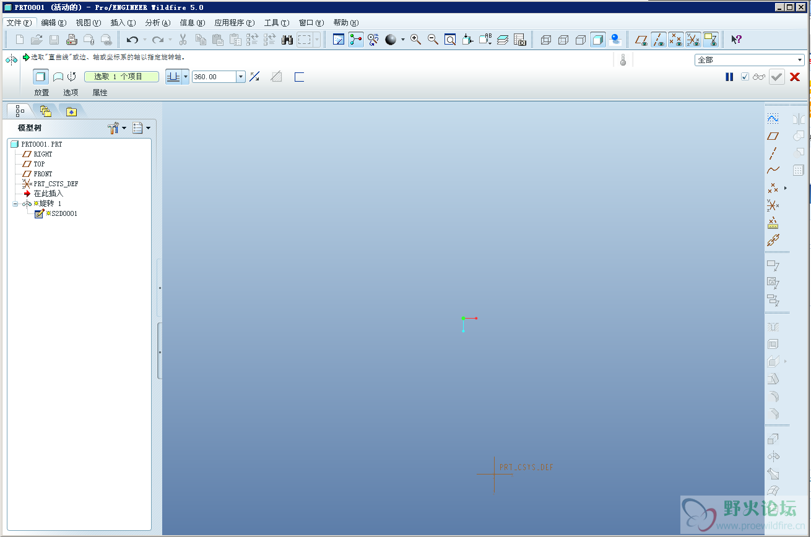Open the 360.00 angle dropdown
This screenshot has width=811, height=537.
coord(241,77)
